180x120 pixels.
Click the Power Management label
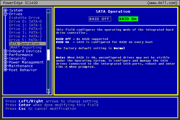coord(26,62)
